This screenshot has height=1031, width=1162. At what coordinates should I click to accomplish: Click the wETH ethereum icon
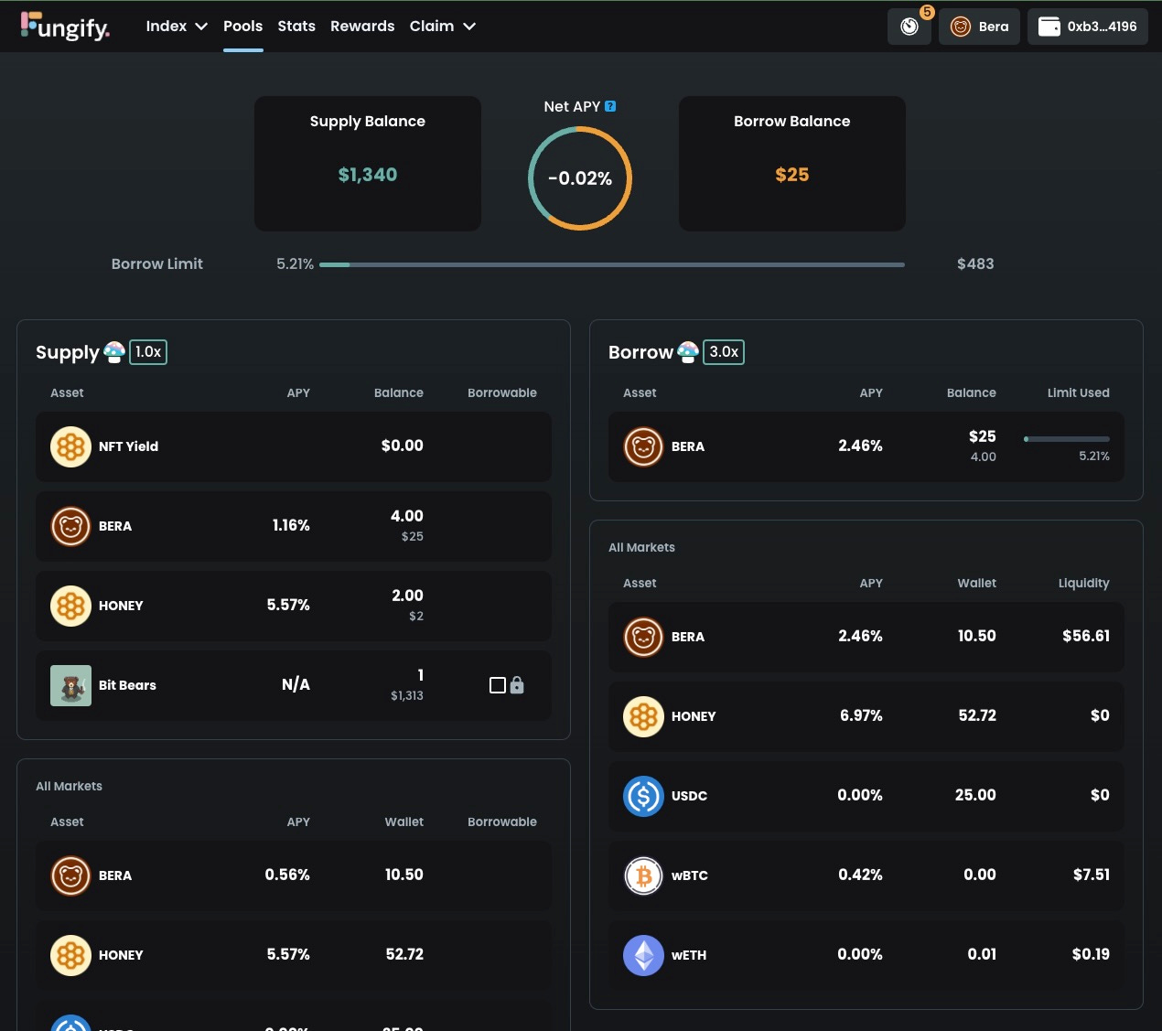tap(643, 955)
